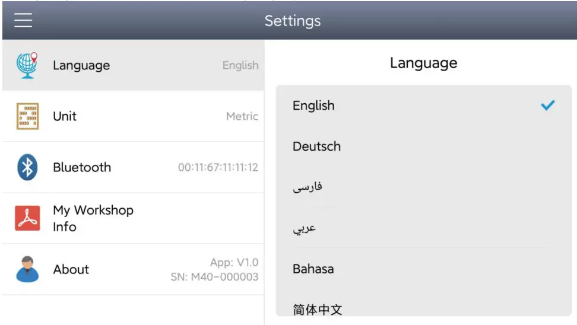577x325 pixels.
Task: Click the Bluetooth address 00:11:67:11:11:12
Action: tap(218, 167)
